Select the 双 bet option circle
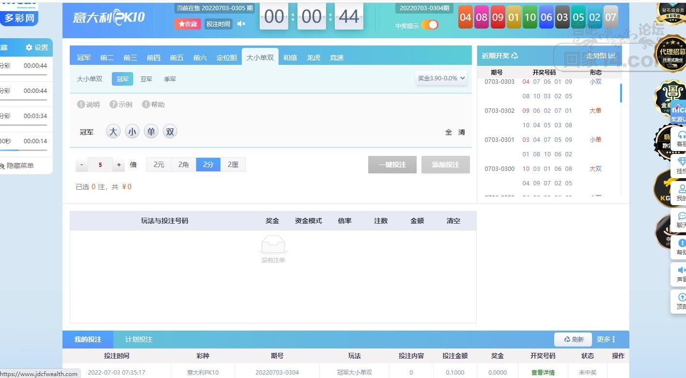This screenshot has height=378, width=686. (170, 132)
